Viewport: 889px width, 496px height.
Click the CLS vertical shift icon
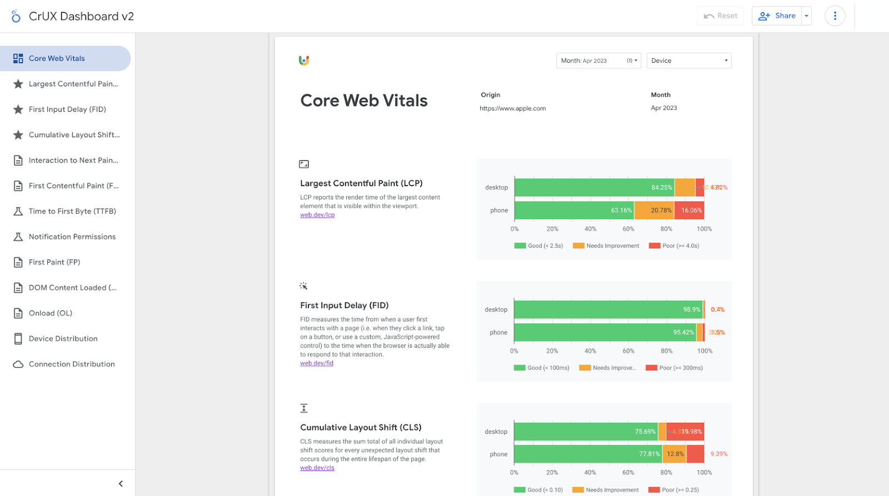(304, 408)
